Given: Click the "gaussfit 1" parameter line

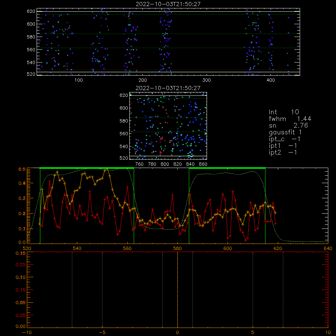Looking at the screenshot, I should click(x=285, y=132).
